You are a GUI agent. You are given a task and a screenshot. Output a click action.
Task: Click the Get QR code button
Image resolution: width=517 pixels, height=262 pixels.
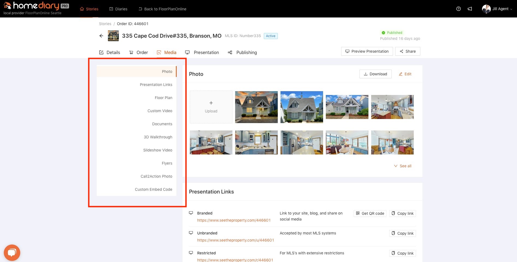370,213
